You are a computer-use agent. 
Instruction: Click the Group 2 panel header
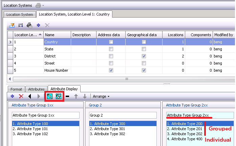coord(123,105)
